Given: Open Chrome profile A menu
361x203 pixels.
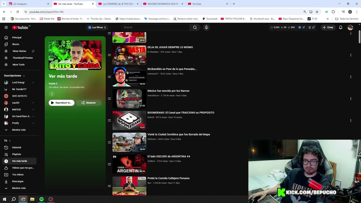Looking at the screenshot, I should (350, 12).
